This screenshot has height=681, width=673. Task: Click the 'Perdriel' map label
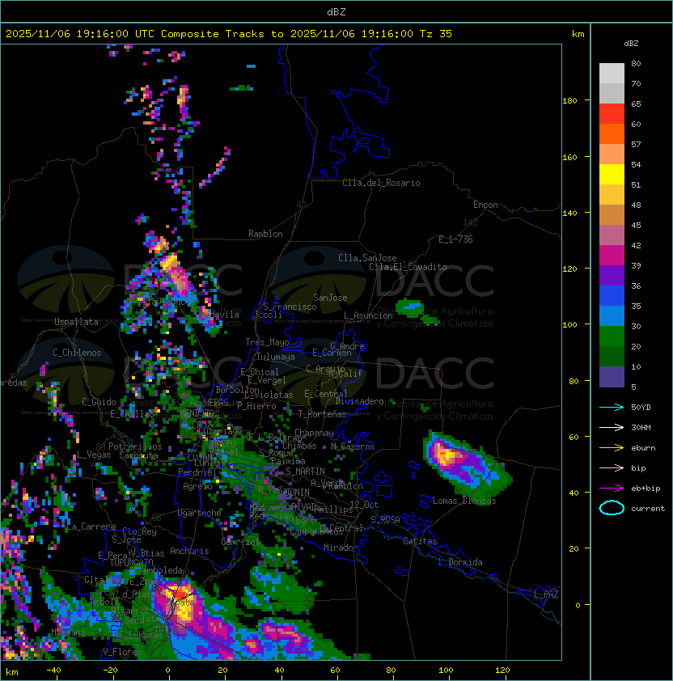tap(197, 472)
